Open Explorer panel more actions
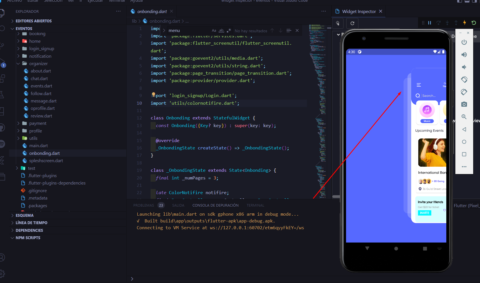480x283 pixels. click(x=118, y=11)
